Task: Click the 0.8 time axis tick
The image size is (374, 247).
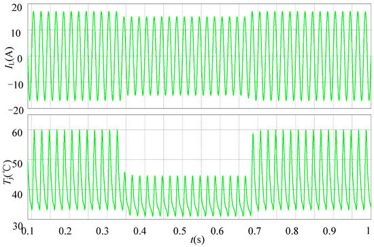Action: [x=292, y=231]
